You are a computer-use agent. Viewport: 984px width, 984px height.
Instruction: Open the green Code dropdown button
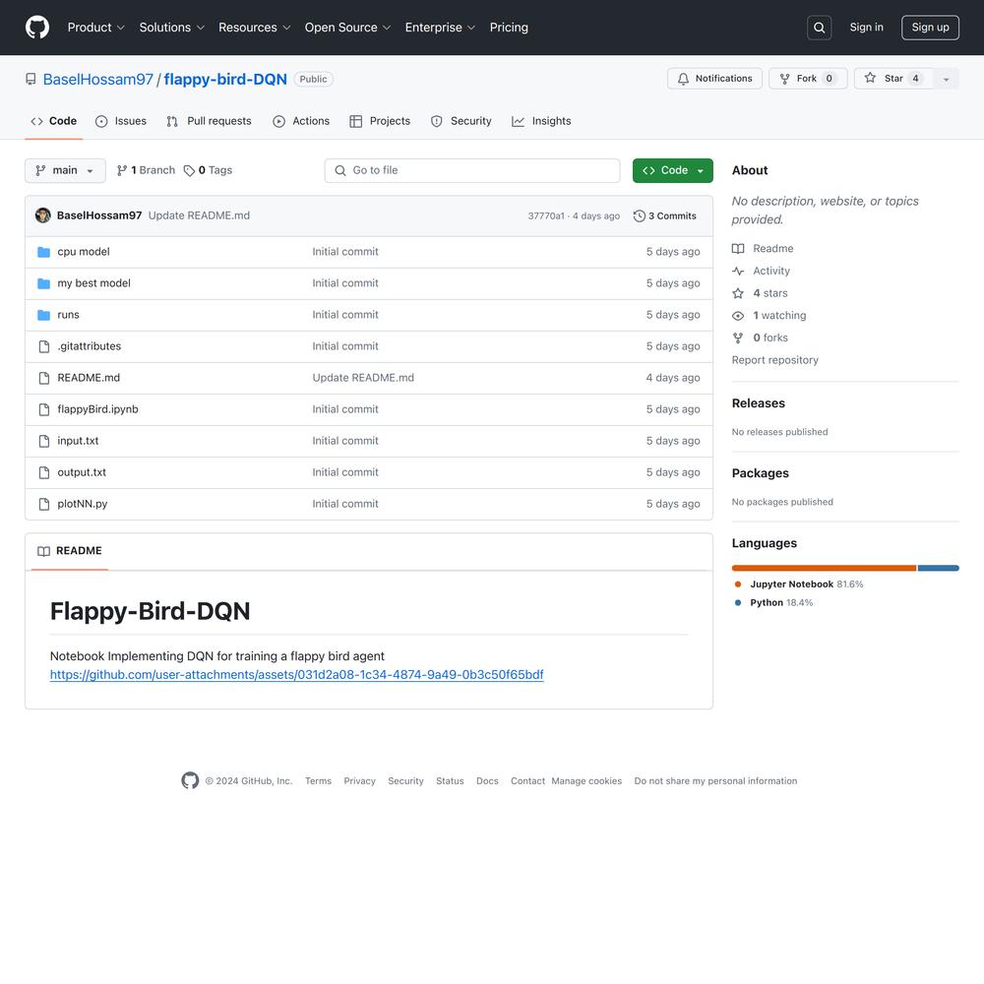click(673, 170)
